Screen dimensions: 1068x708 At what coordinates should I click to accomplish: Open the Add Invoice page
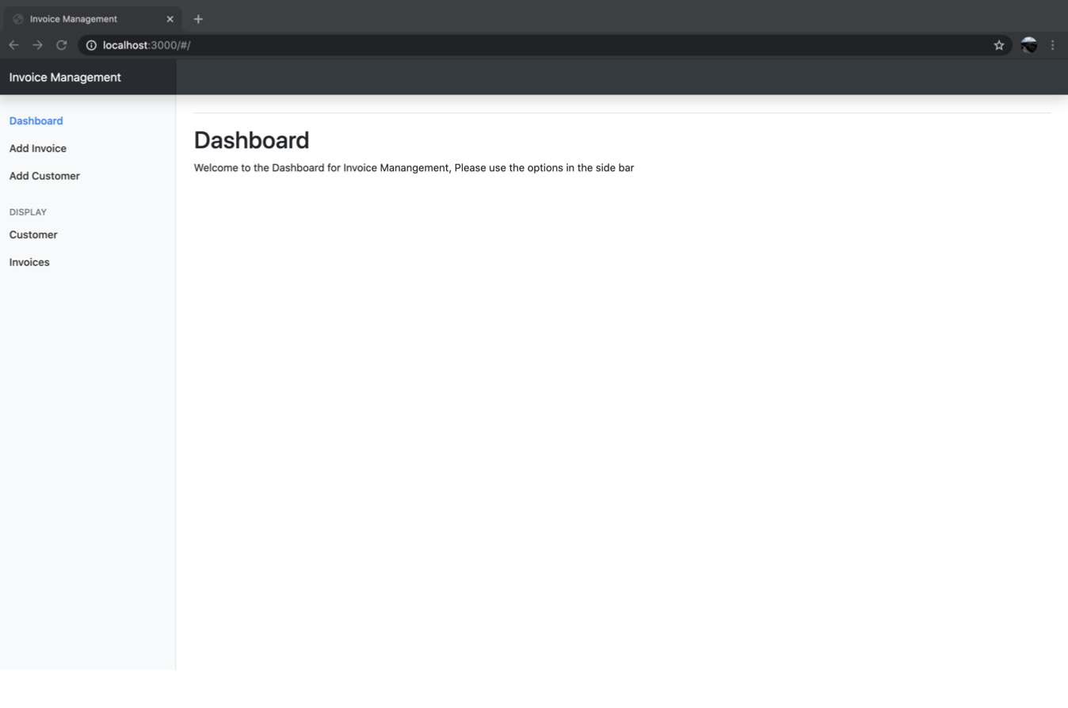[x=37, y=148]
